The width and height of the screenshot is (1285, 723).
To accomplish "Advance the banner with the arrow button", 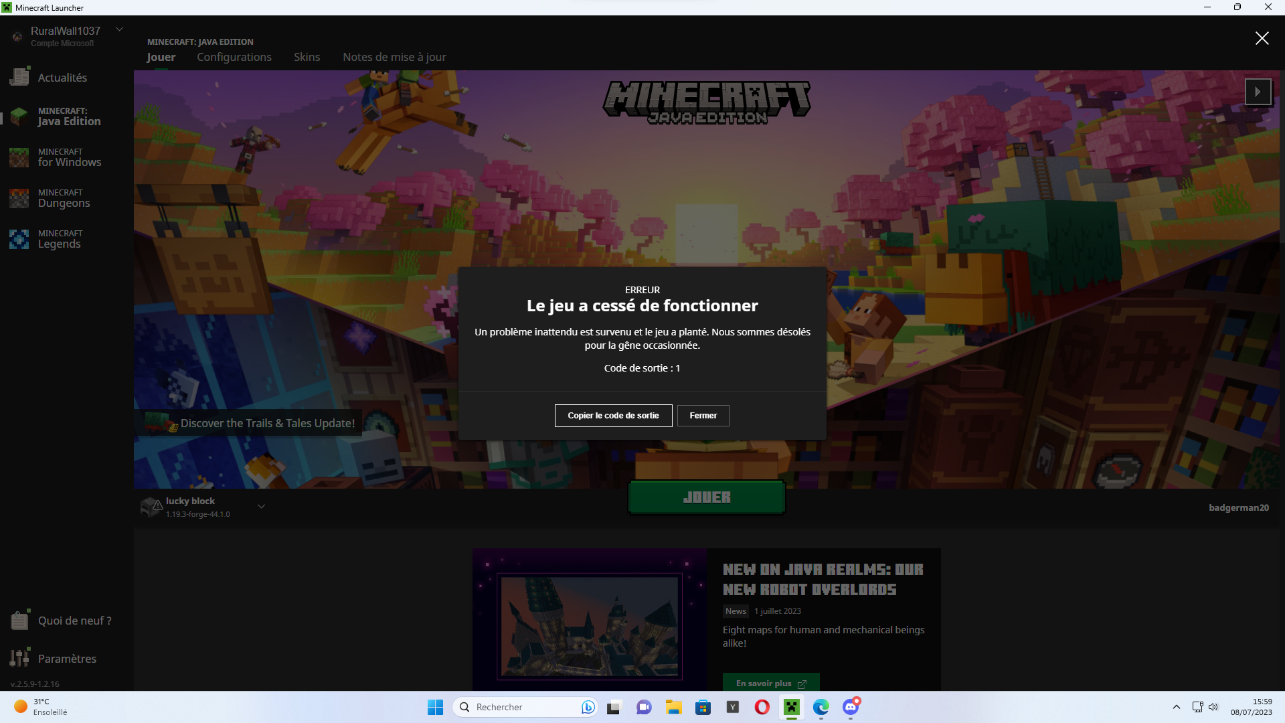I will [x=1258, y=92].
